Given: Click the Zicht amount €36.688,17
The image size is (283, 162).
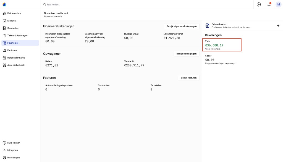Looking at the screenshot, I should 214,45.
